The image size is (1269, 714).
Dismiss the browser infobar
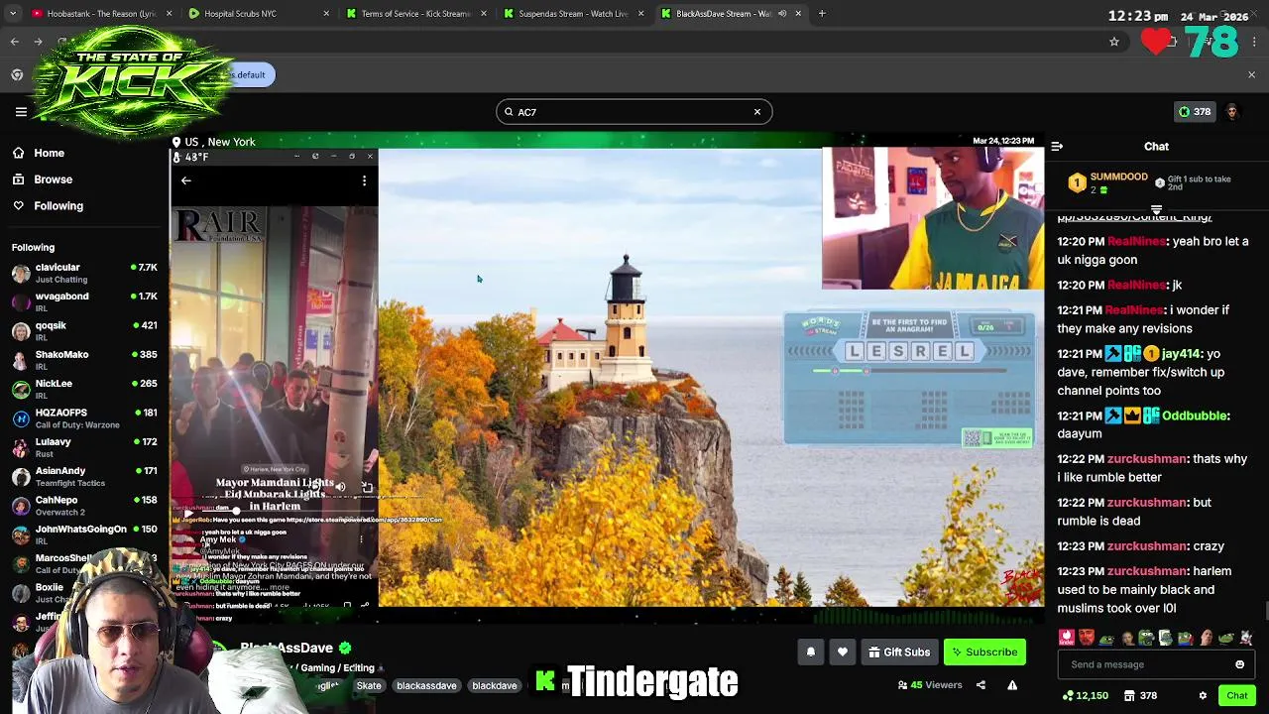click(x=1251, y=75)
